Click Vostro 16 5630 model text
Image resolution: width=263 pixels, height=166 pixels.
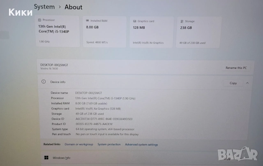(49, 68)
